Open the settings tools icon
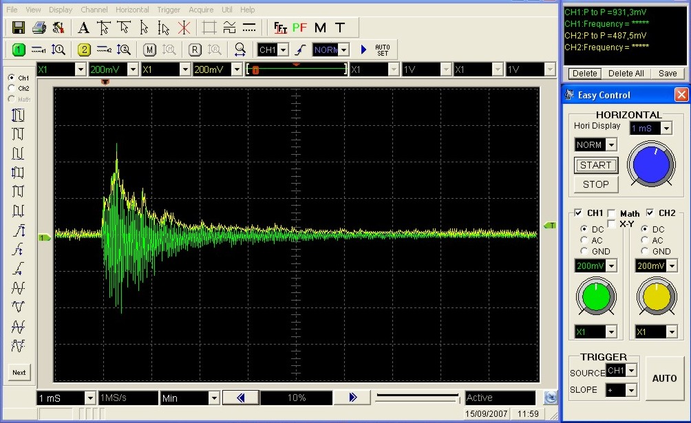 pos(59,28)
